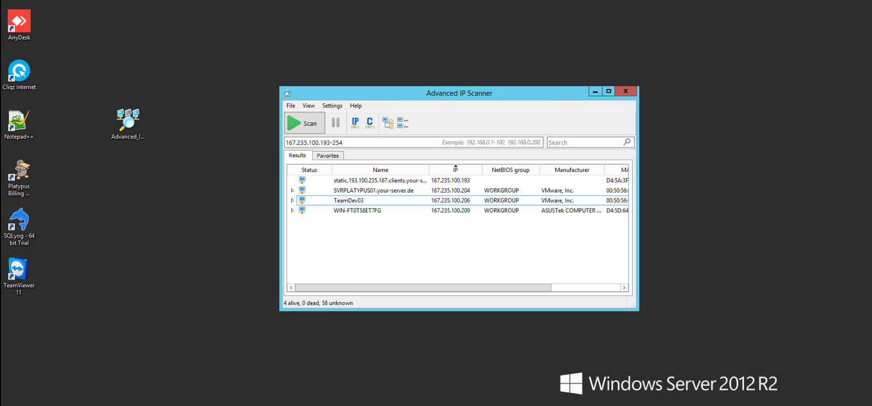Click the computer status icon for SVRPLATYPUS01
Screen dimensions: 872x406
(302, 190)
